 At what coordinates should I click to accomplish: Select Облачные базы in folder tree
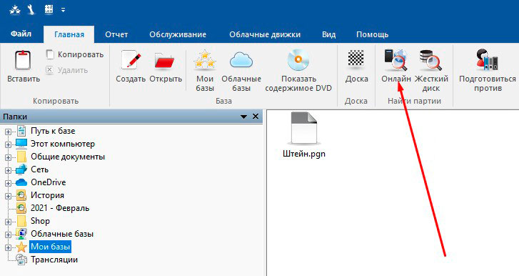pyautogui.click(x=62, y=234)
